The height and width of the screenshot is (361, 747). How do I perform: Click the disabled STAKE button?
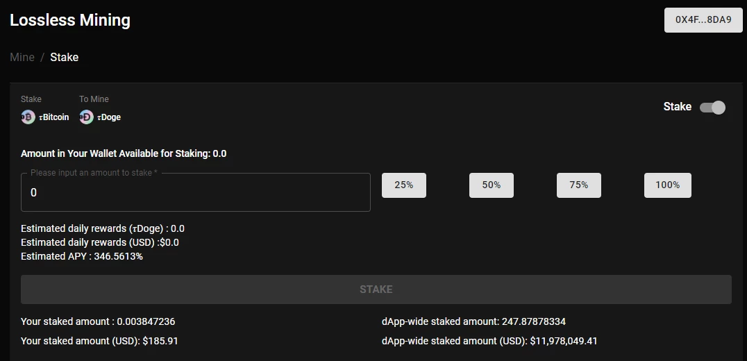tap(376, 289)
